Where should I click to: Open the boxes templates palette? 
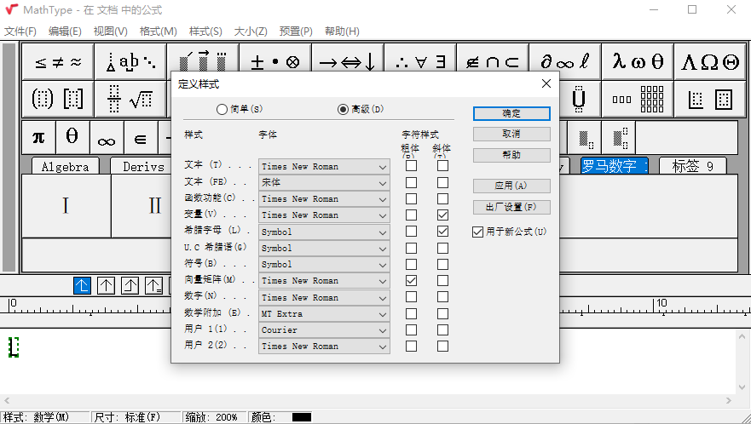710,99
